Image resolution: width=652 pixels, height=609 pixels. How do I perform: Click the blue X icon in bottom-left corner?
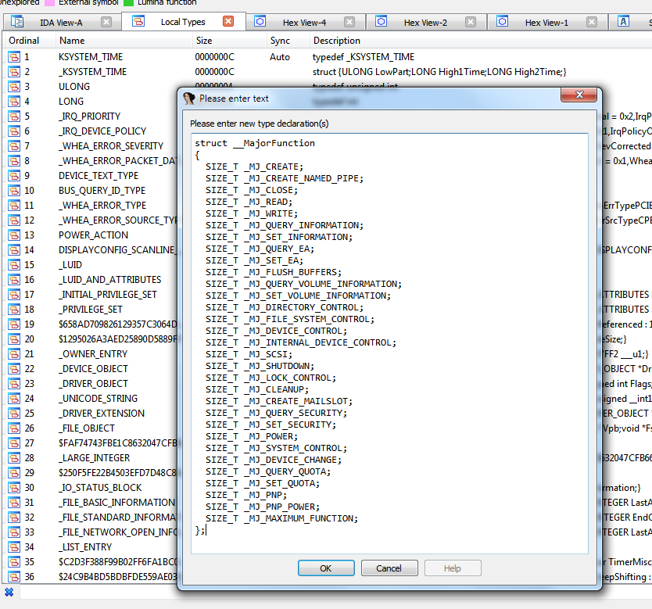9,592
